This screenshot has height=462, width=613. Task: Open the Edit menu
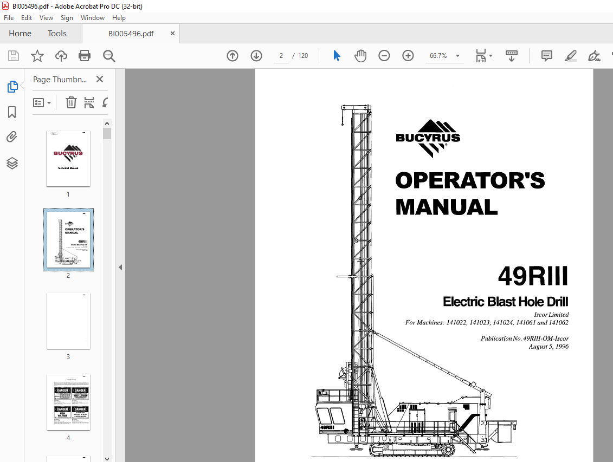[x=27, y=18]
